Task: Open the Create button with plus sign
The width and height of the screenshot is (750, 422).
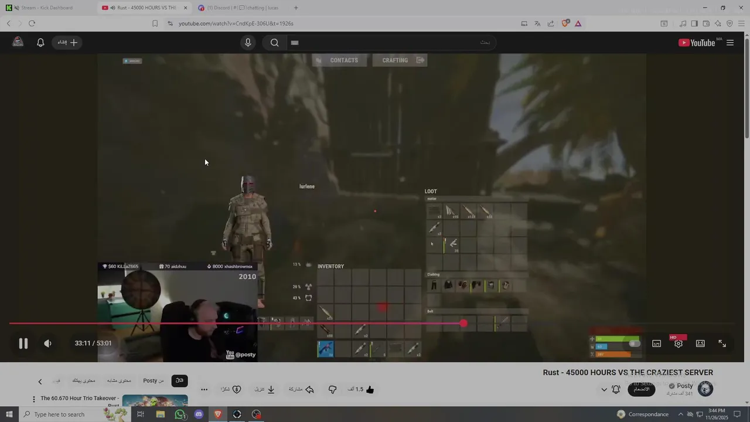Action: tap(67, 42)
